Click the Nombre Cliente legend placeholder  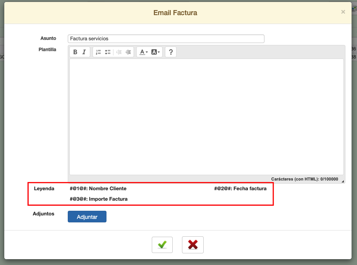point(98,189)
